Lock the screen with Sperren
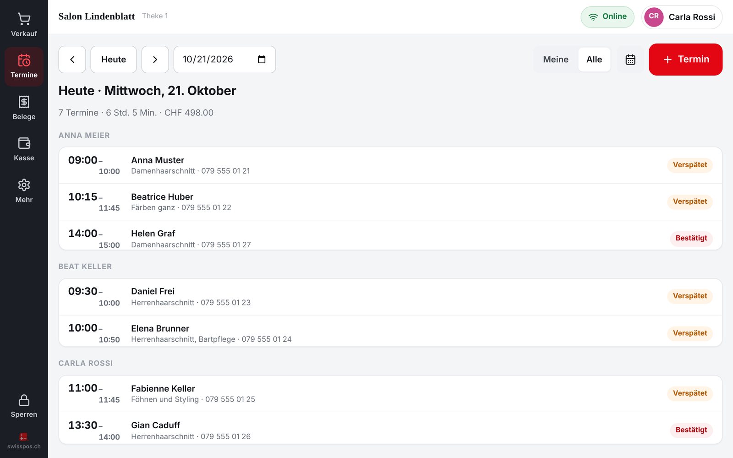Screen dimensions: 733x458 coord(24,406)
